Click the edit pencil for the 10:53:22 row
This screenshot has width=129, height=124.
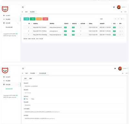click(x=120, y=31)
